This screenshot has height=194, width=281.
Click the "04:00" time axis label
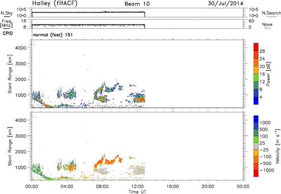point(67,187)
